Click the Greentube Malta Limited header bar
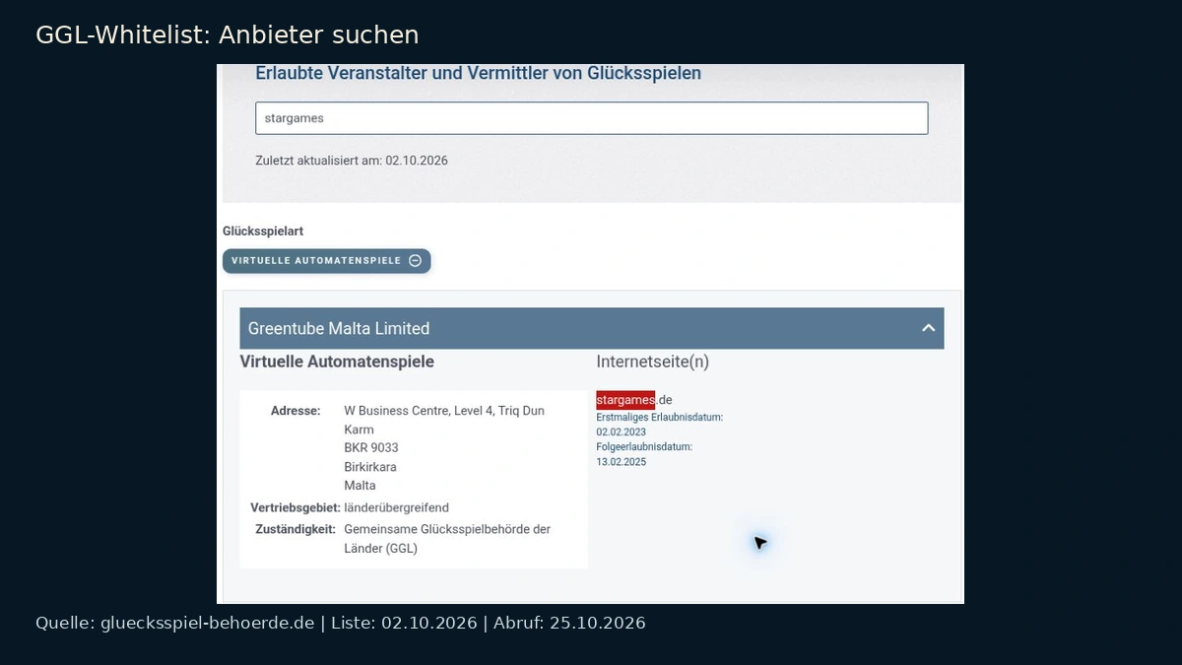The height and width of the screenshot is (665, 1182). [591, 328]
